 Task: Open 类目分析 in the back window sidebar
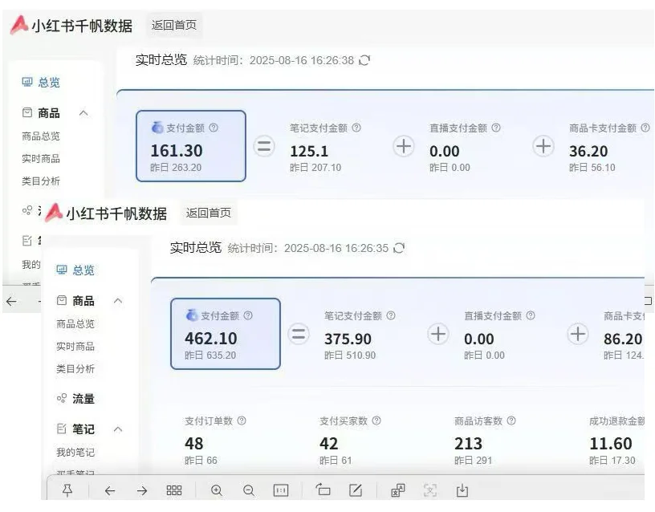pyautogui.click(x=41, y=181)
